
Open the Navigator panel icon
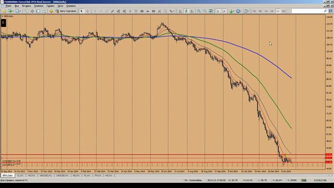pos(38,11)
